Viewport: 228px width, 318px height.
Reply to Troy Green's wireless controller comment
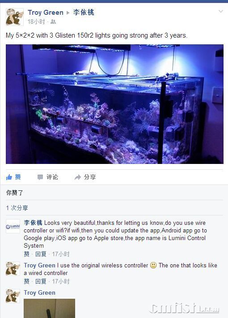tap(41, 281)
